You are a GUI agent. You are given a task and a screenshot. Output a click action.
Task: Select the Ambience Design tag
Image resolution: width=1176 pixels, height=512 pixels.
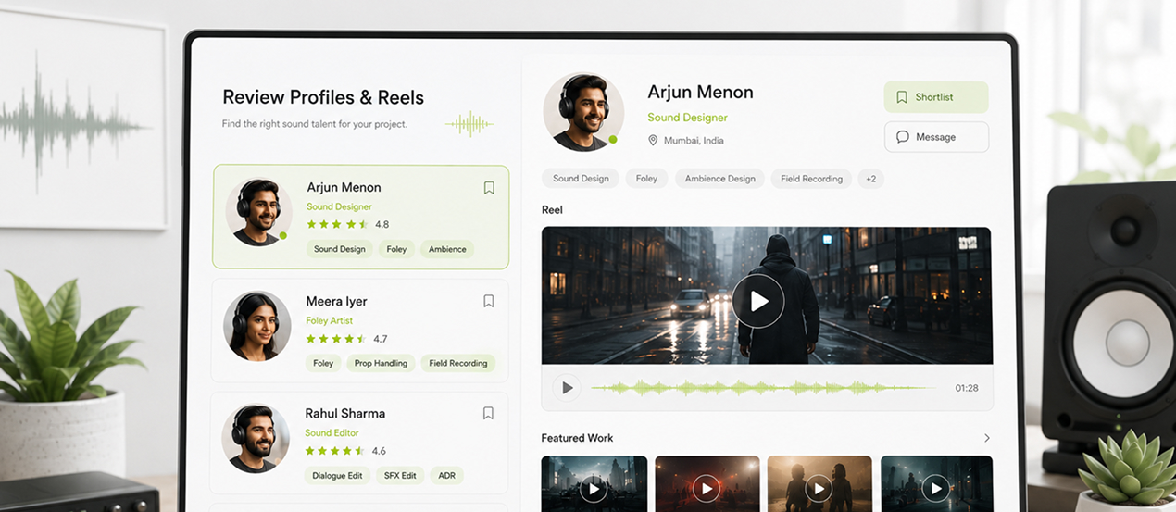719,179
